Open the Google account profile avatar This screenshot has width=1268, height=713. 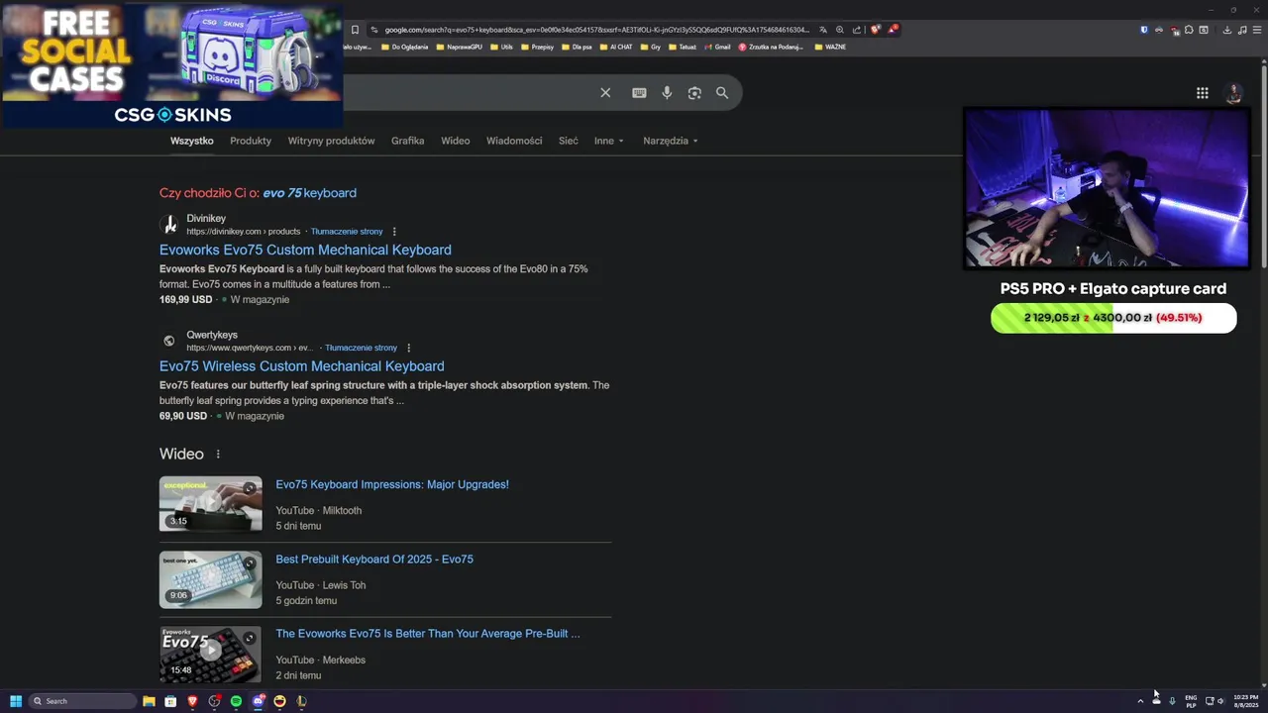[x=1233, y=93]
